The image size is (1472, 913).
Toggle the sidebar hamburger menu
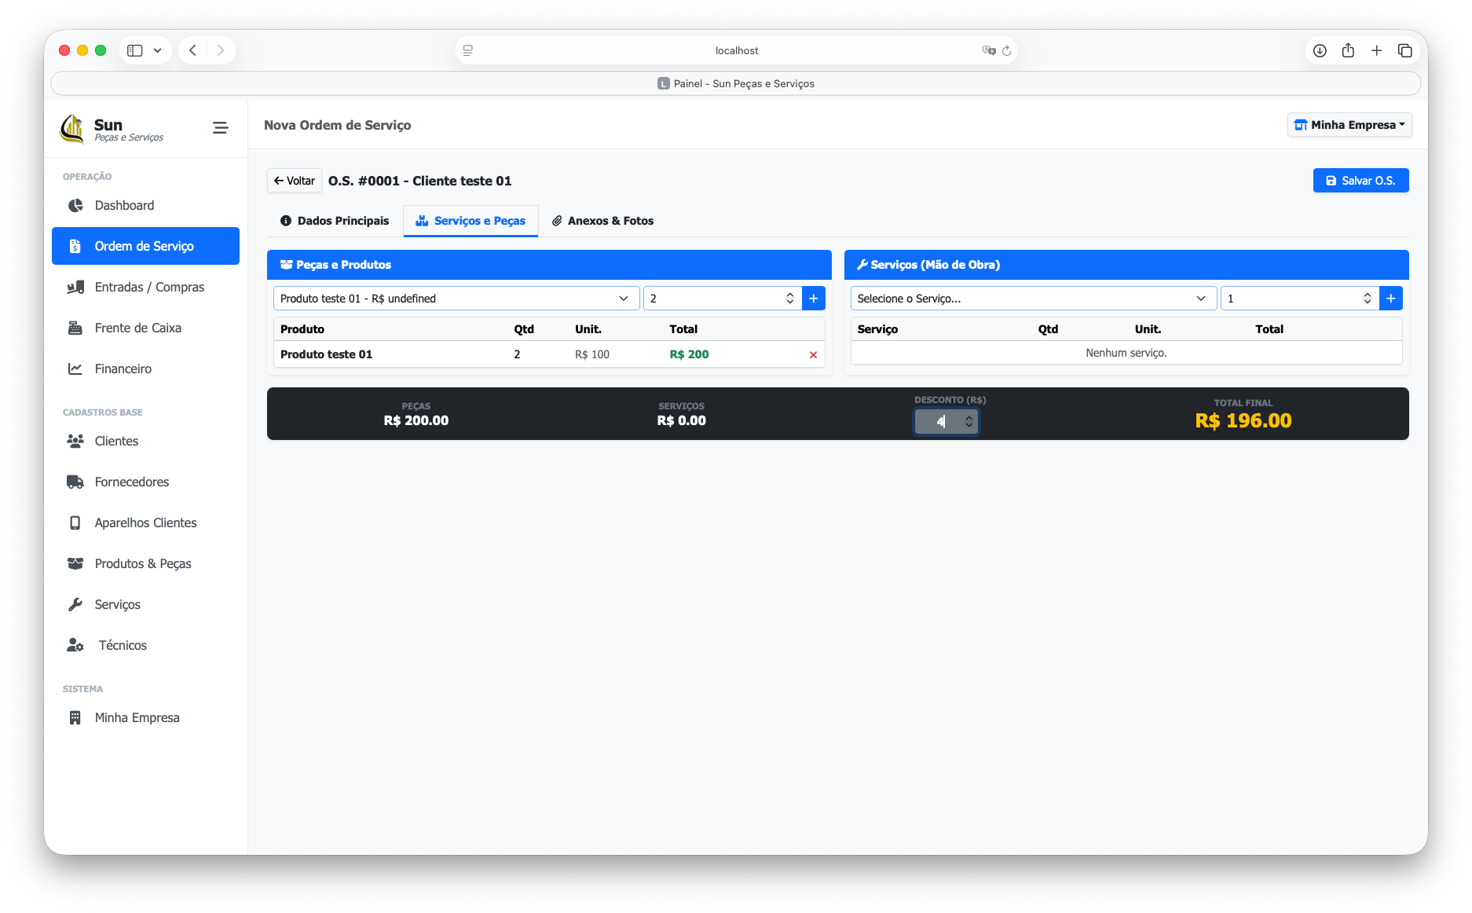click(220, 127)
